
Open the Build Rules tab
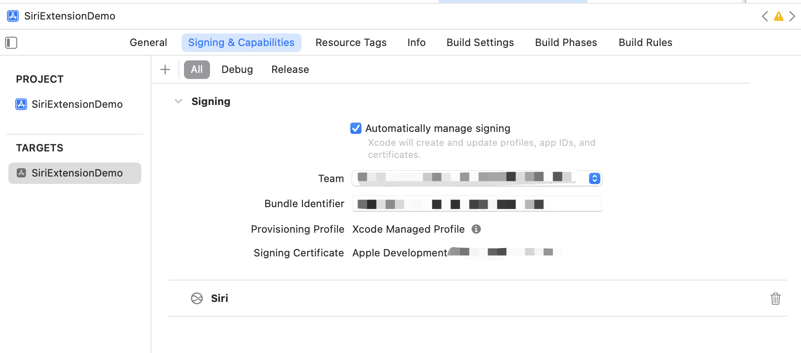[645, 43]
